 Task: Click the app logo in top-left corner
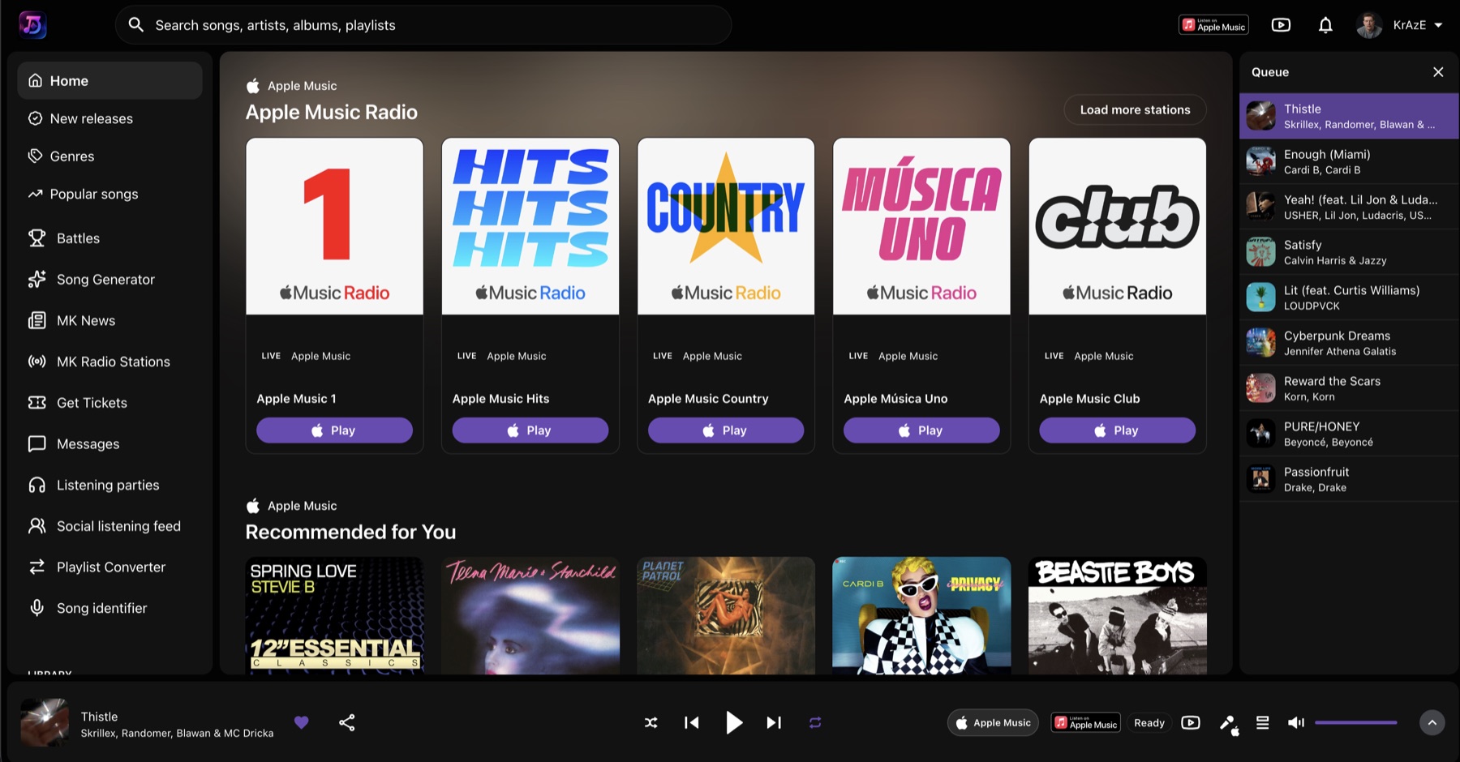pyautogui.click(x=32, y=25)
